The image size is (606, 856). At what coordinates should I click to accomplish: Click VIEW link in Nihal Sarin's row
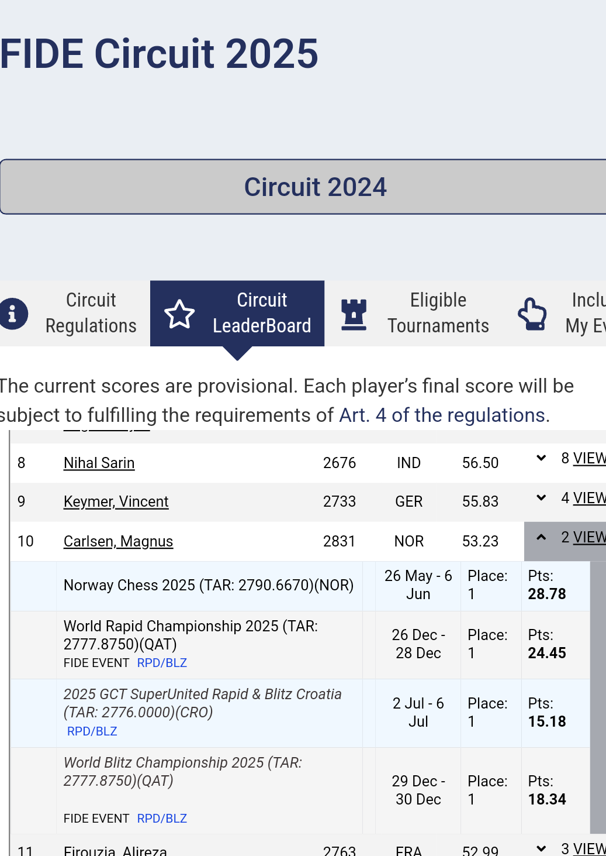(589, 459)
